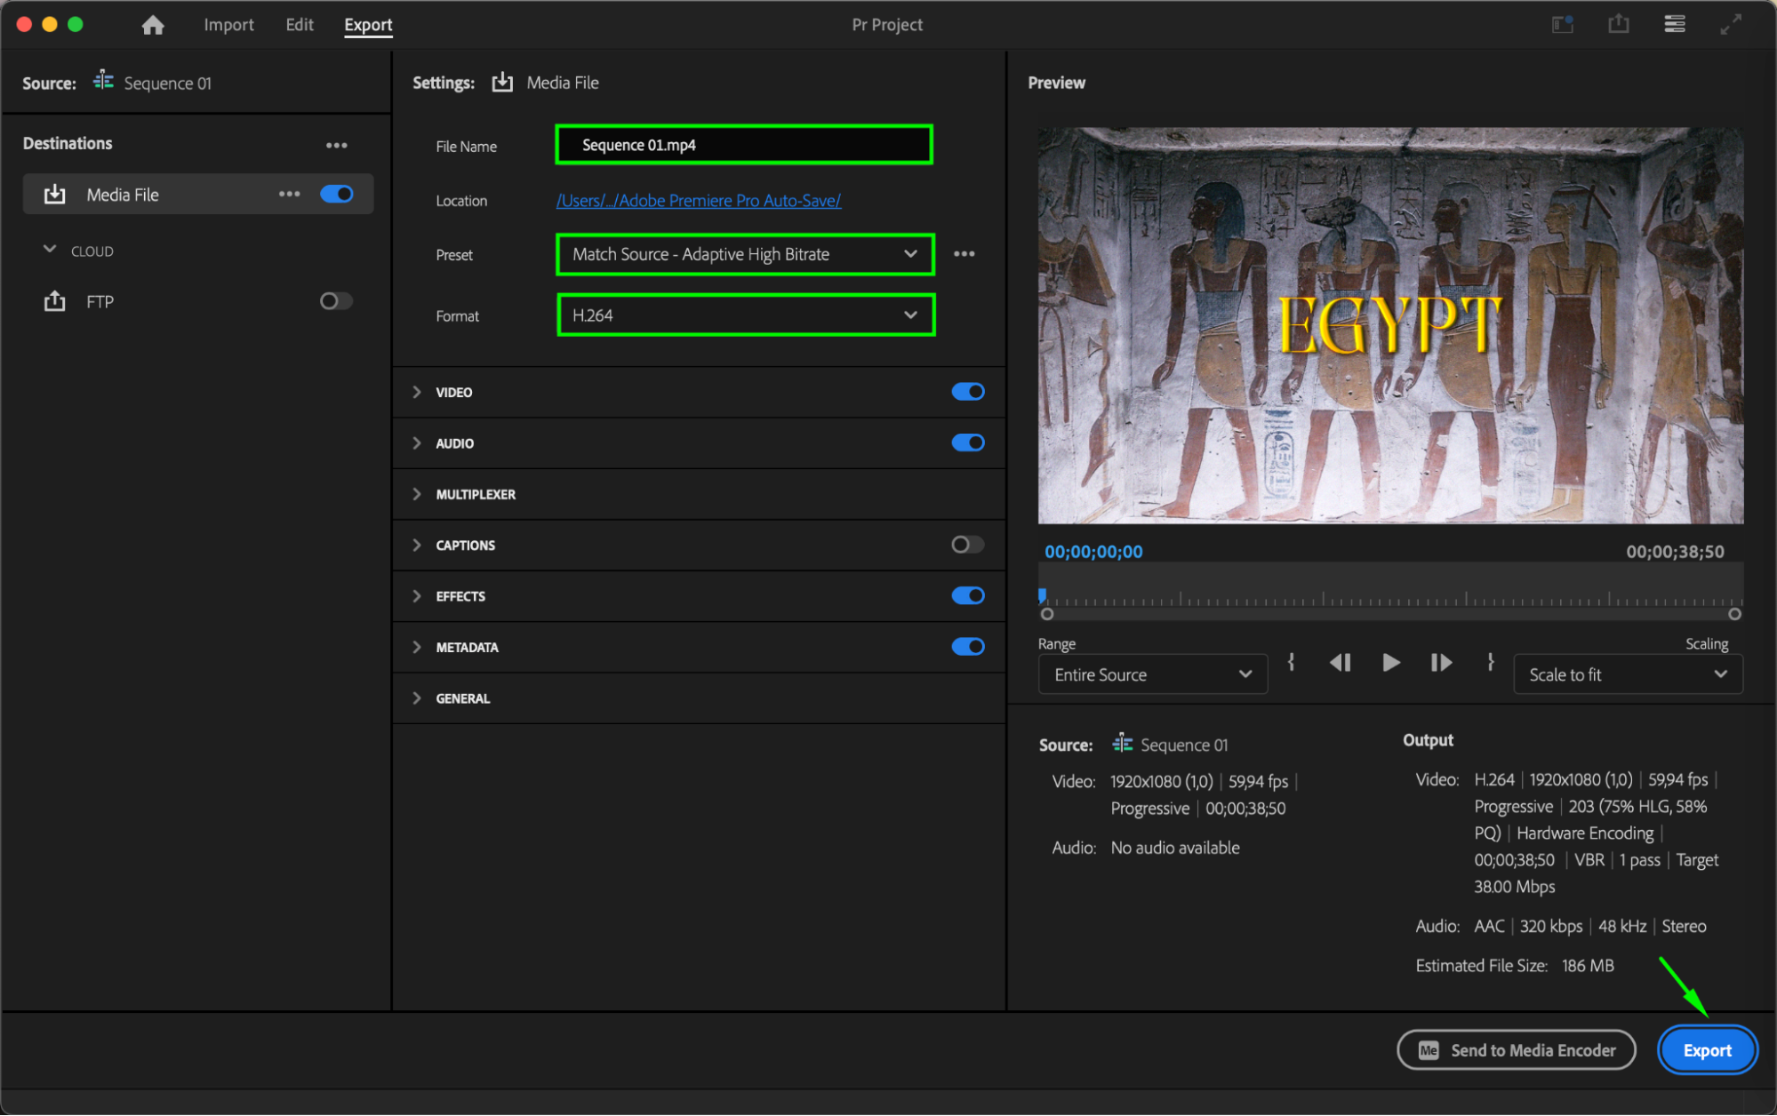Step back one frame

[x=1341, y=663]
